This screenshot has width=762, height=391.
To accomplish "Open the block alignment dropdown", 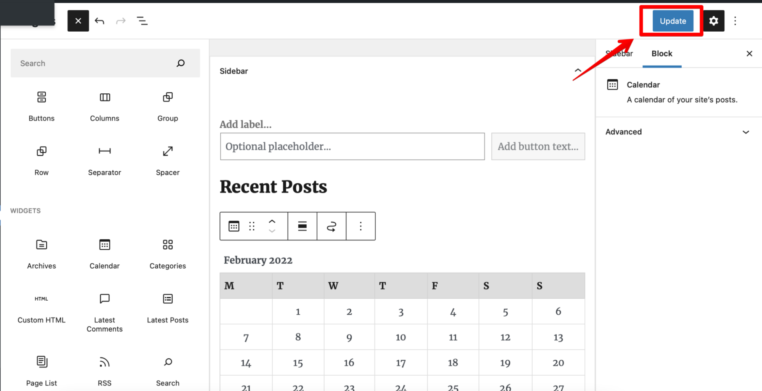I will tap(302, 226).
